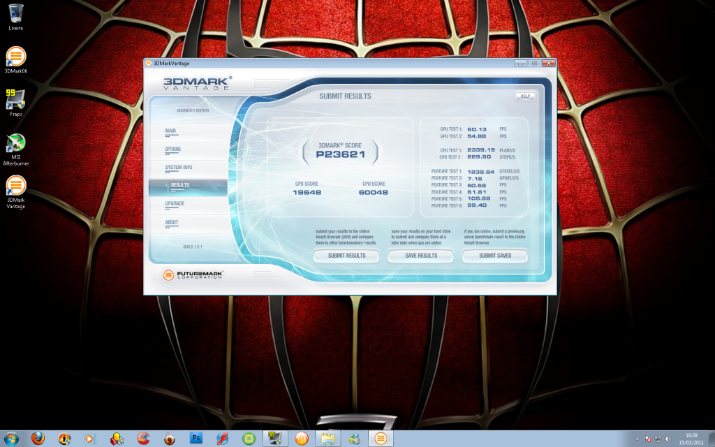Open the file explorer folder taskbar button
The image size is (715, 447).
(328, 439)
